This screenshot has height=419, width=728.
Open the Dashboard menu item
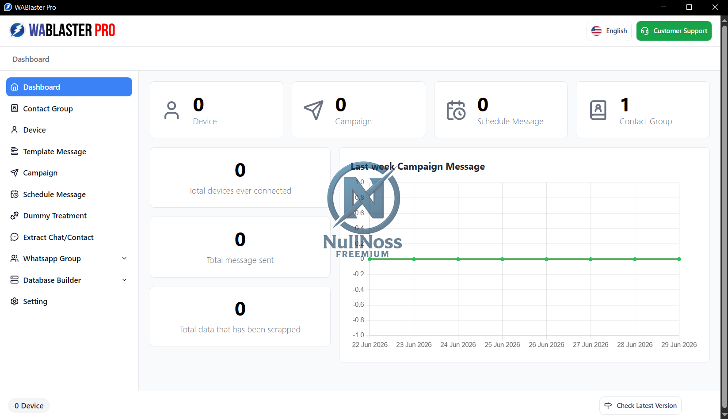pos(69,87)
